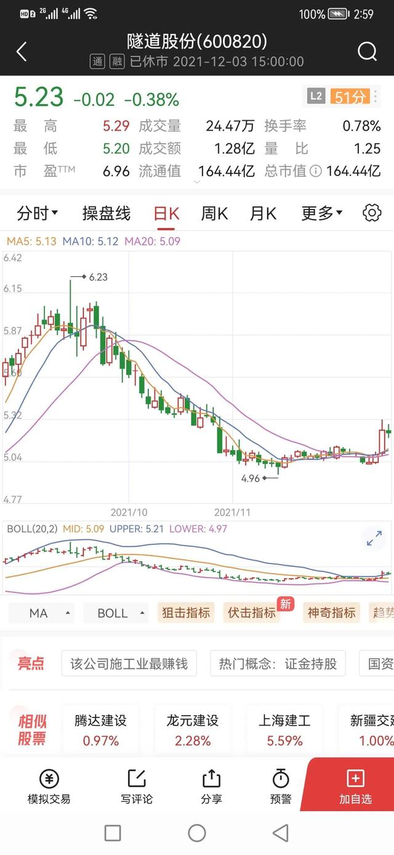Open stock search with magnifier icon

click(x=367, y=52)
